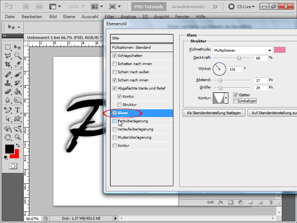This screenshot has width=297, height=223.
Task: Open the Bearbeiten menu
Action: coord(32,17)
